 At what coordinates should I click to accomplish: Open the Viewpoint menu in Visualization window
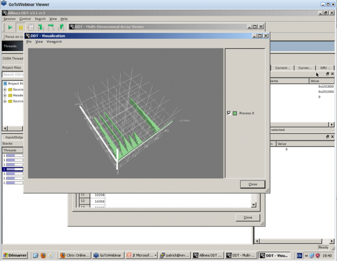(x=54, y=42)
